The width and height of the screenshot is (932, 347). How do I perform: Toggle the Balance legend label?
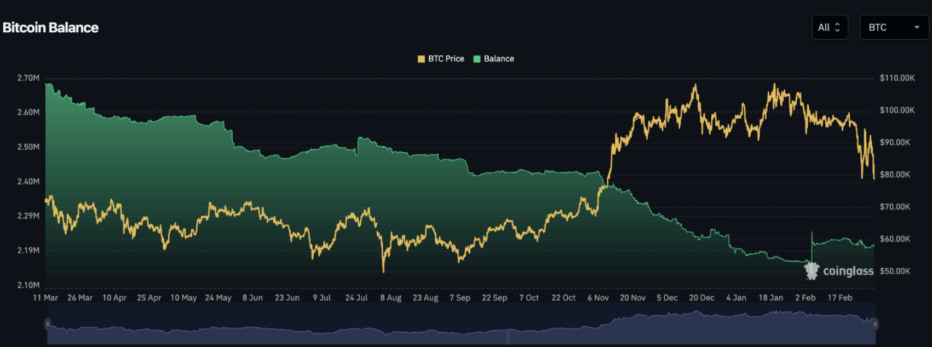click(x=498, y=59)
